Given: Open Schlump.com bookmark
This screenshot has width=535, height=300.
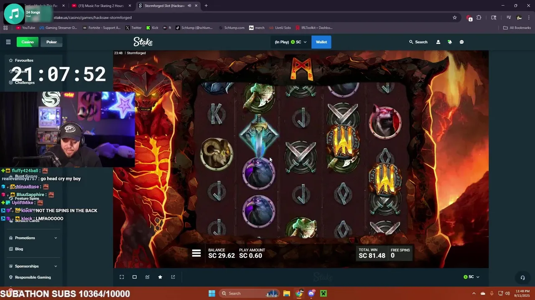Looking at the screenshot, I should point(231,28).
